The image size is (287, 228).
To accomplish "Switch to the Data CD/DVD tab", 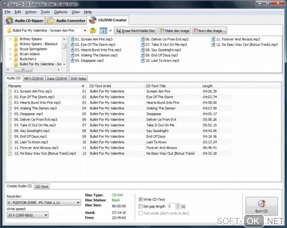I will coord(57,79).
